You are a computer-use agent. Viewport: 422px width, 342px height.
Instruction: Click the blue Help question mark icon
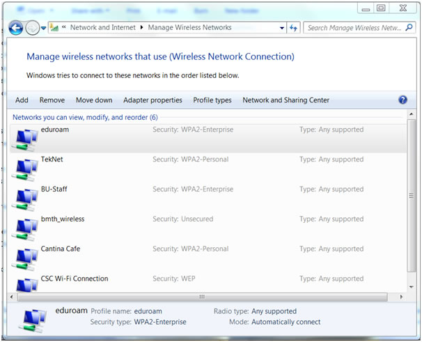click(403, 100)
